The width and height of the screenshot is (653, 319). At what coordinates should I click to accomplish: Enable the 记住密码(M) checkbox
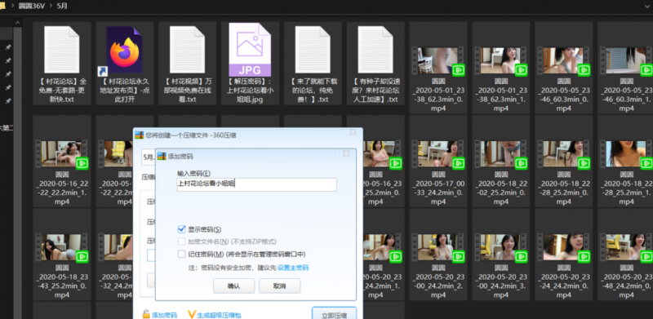coord(181,254)
